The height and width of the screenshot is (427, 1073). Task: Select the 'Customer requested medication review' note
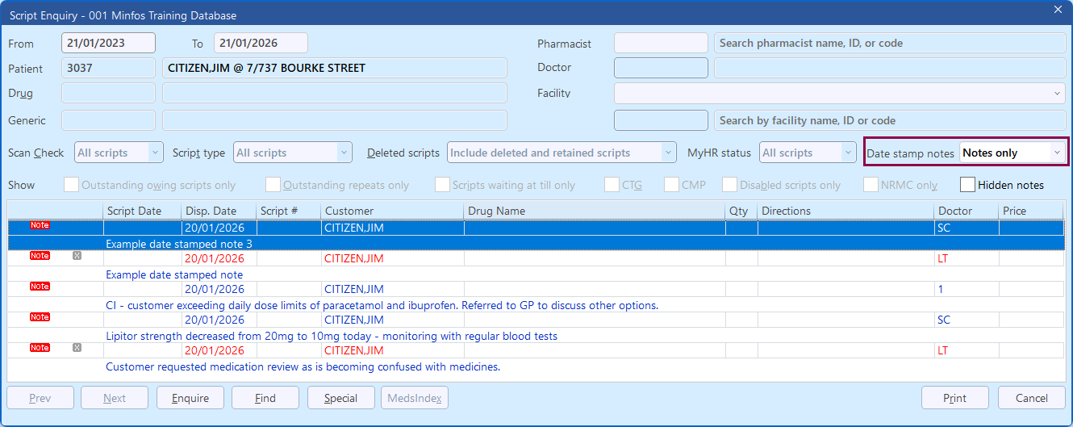[x=303, y=366]
